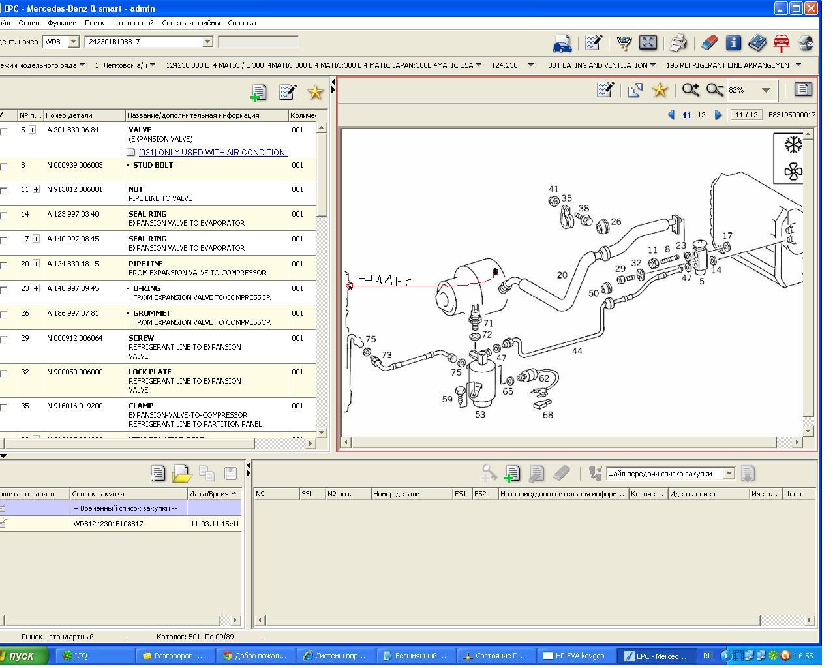Viewport: 835px width, 668px height.
Task: Expand plus box for position 5 VALVE
Action: point(32,130)
